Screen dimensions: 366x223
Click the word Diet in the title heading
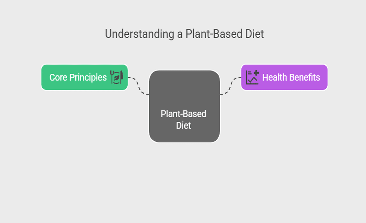pos(255,34)
